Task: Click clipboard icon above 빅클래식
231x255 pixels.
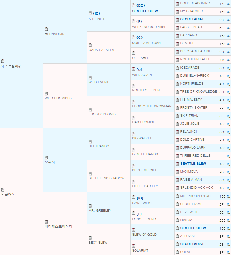Action: point(3,189)
